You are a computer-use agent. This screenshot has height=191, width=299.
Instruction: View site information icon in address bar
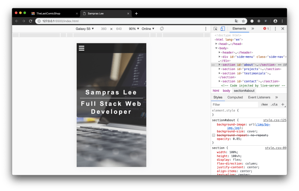pyautogui.click(x=39, y=21)
